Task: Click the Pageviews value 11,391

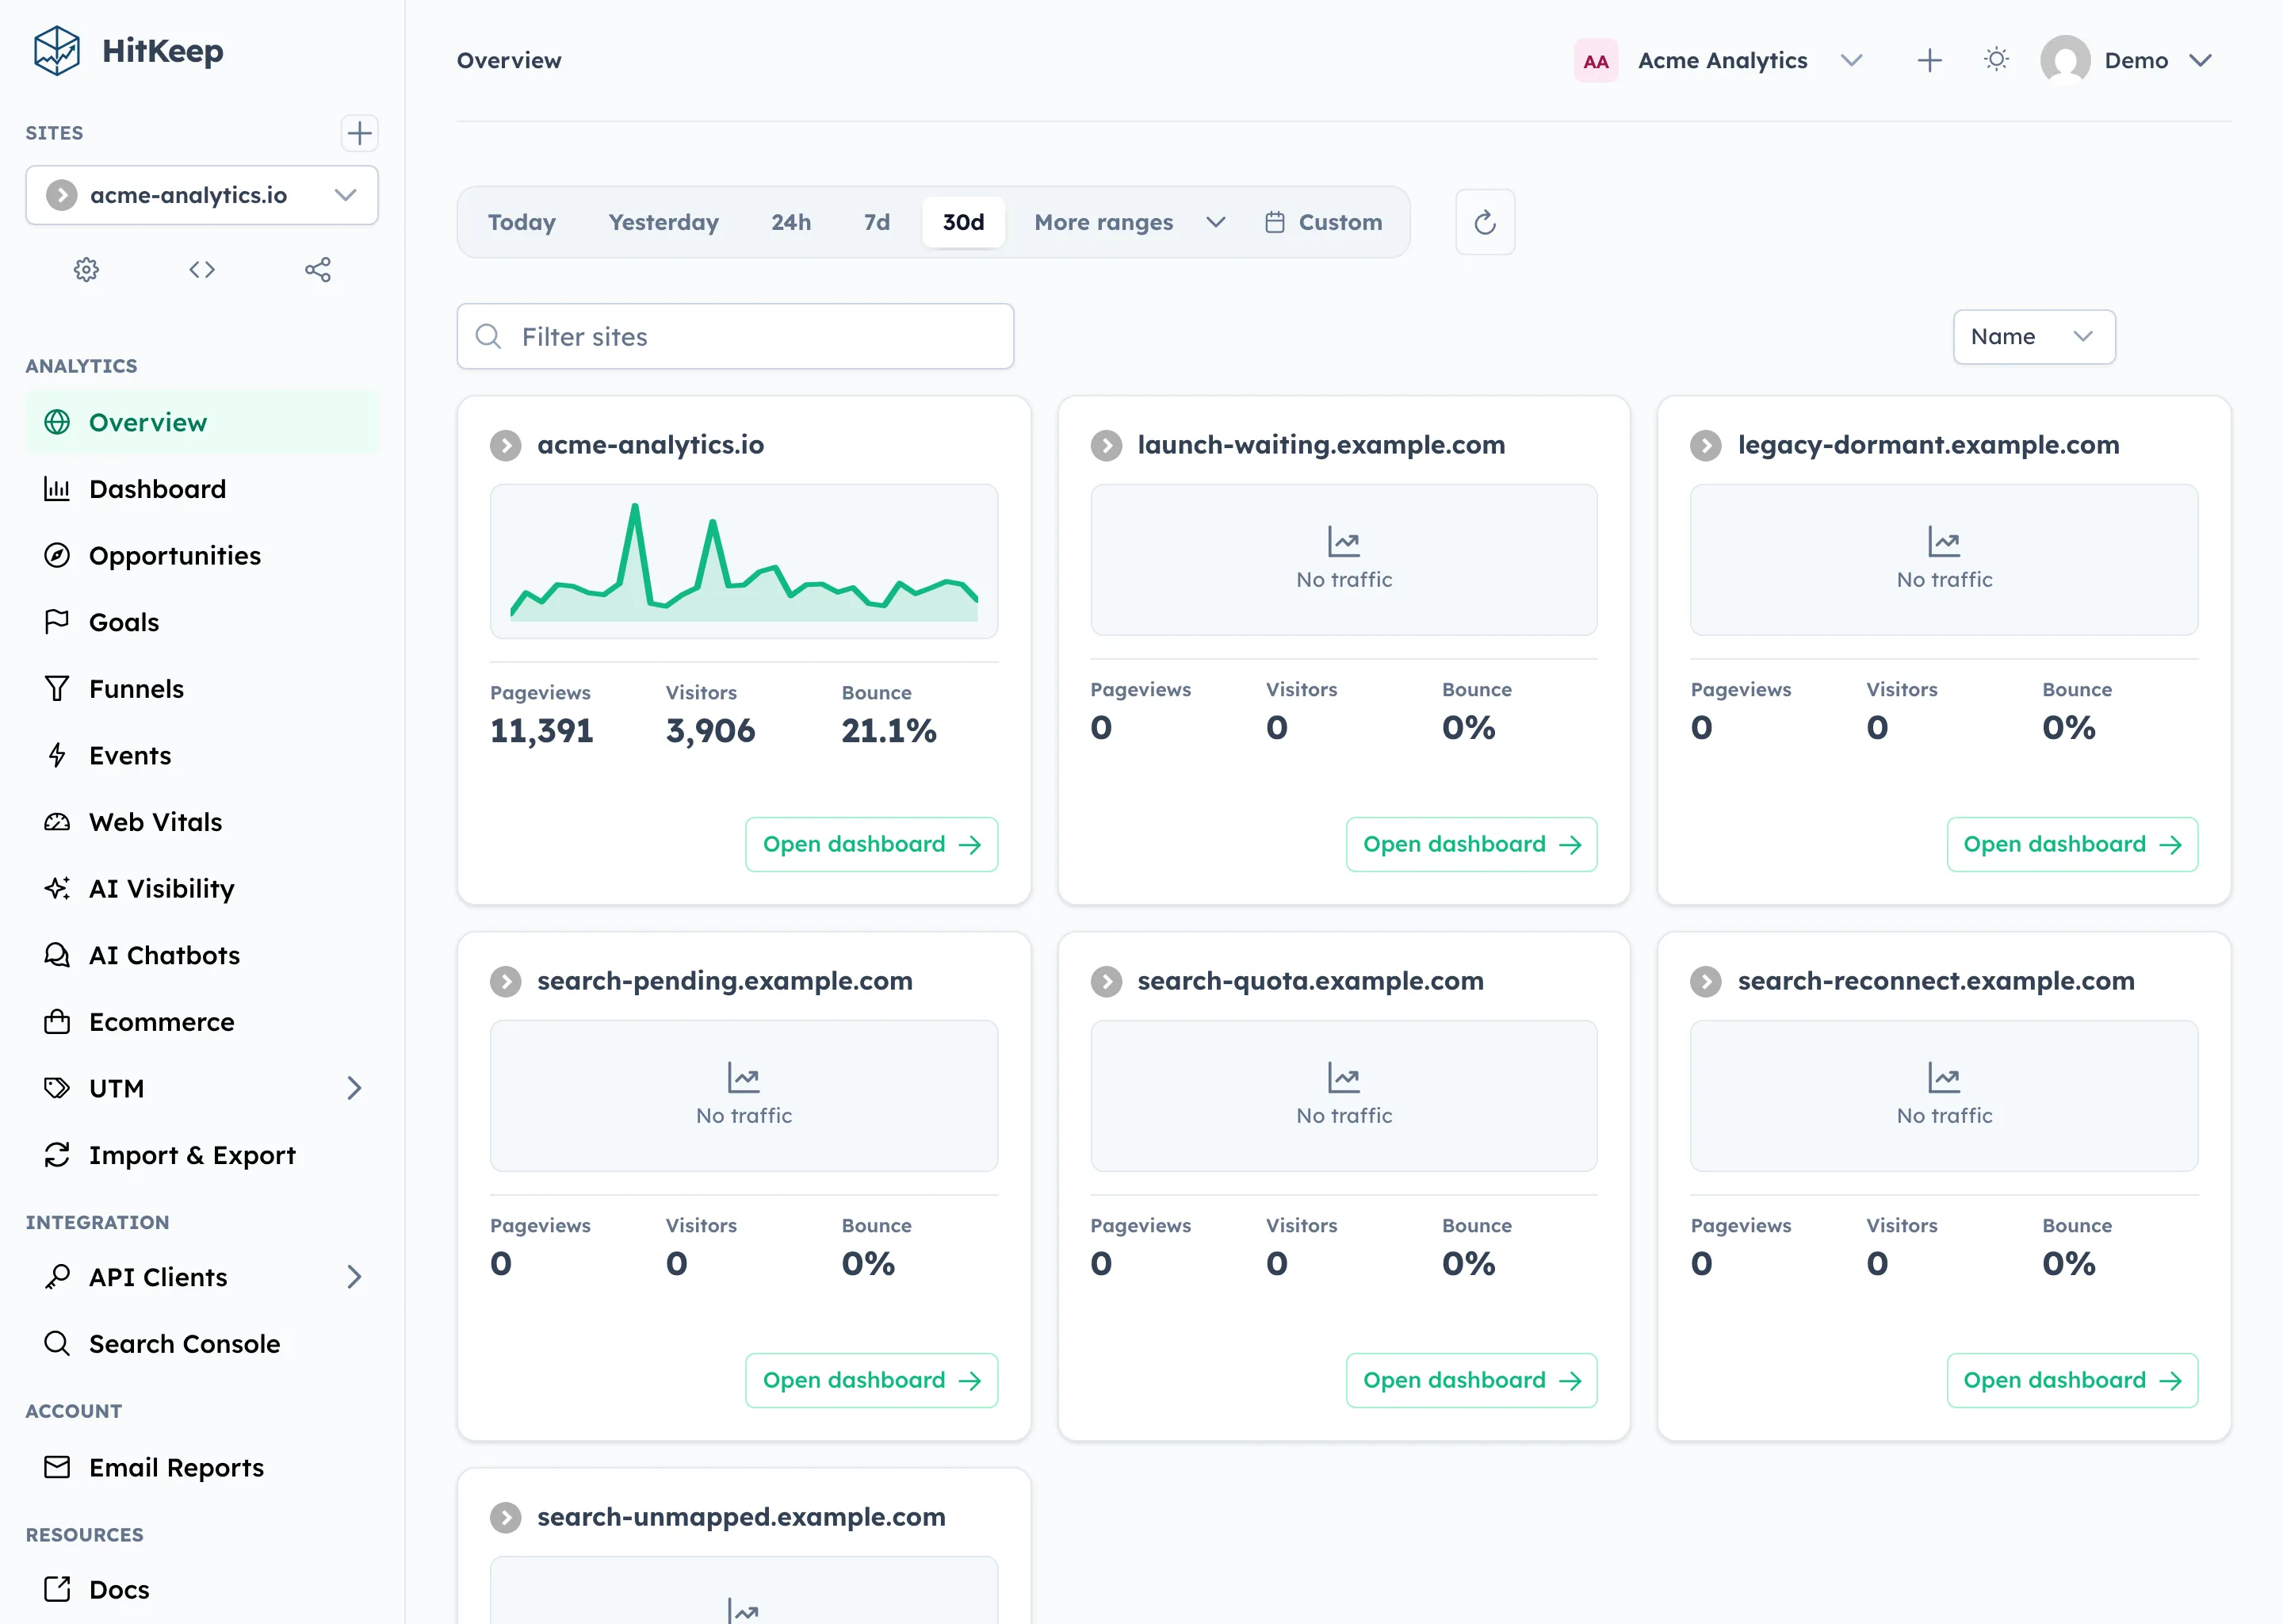Action: click(541, 731)
